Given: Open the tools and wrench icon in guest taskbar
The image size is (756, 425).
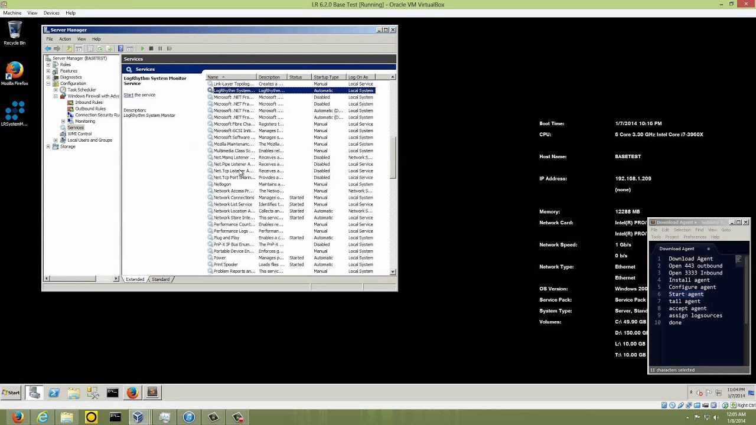Looking at the screenshot, I should point(93,393).
